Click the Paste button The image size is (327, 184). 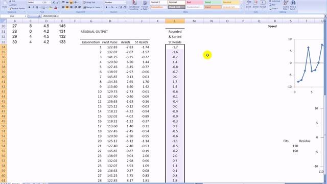pos(5,5)
